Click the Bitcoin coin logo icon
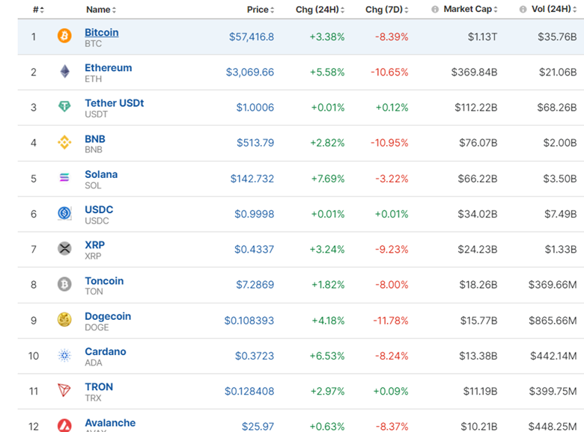The height and width of the screenshot is (432, 584). coord(64,36)
